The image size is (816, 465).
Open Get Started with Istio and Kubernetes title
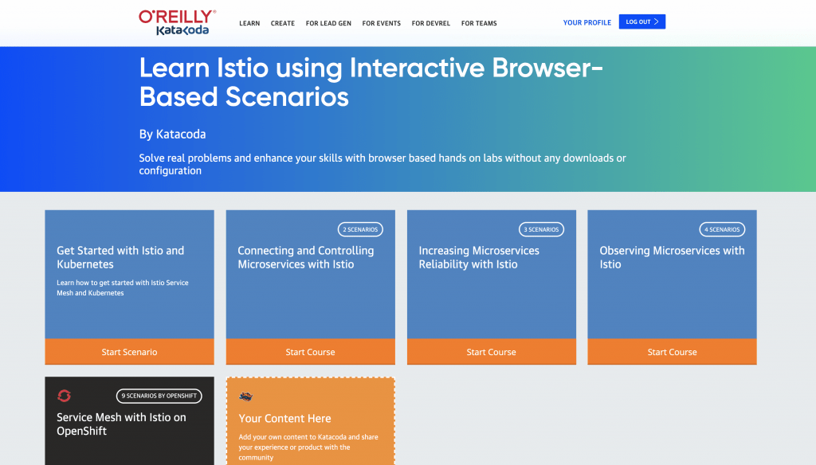click(x=120, y=257)
